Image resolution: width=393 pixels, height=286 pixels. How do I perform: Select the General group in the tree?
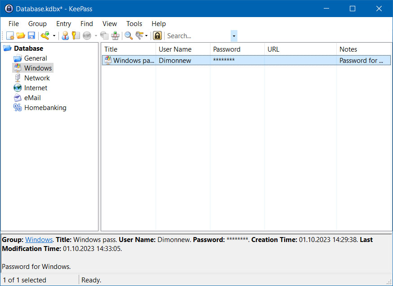click(36, 58)
